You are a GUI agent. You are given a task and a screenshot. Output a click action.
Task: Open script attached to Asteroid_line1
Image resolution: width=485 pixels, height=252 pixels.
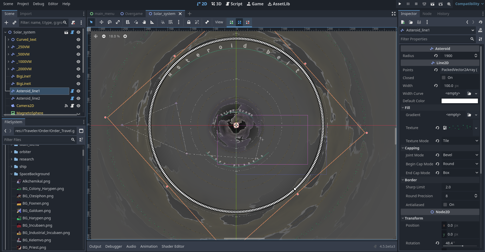[72, 91]
